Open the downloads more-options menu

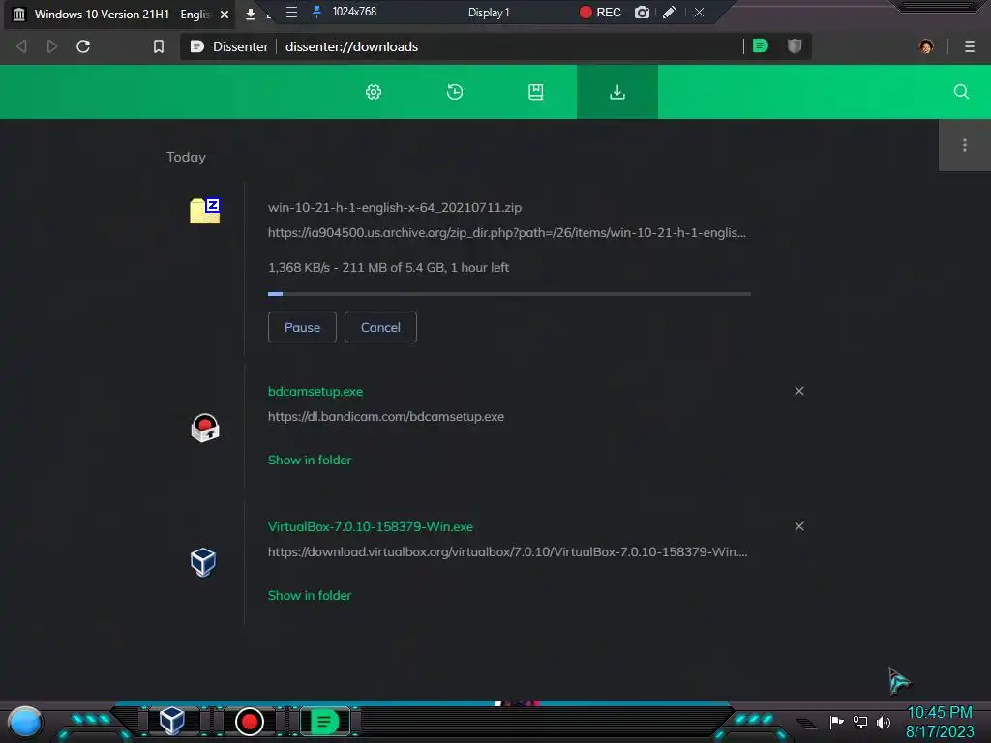point(965,145)
